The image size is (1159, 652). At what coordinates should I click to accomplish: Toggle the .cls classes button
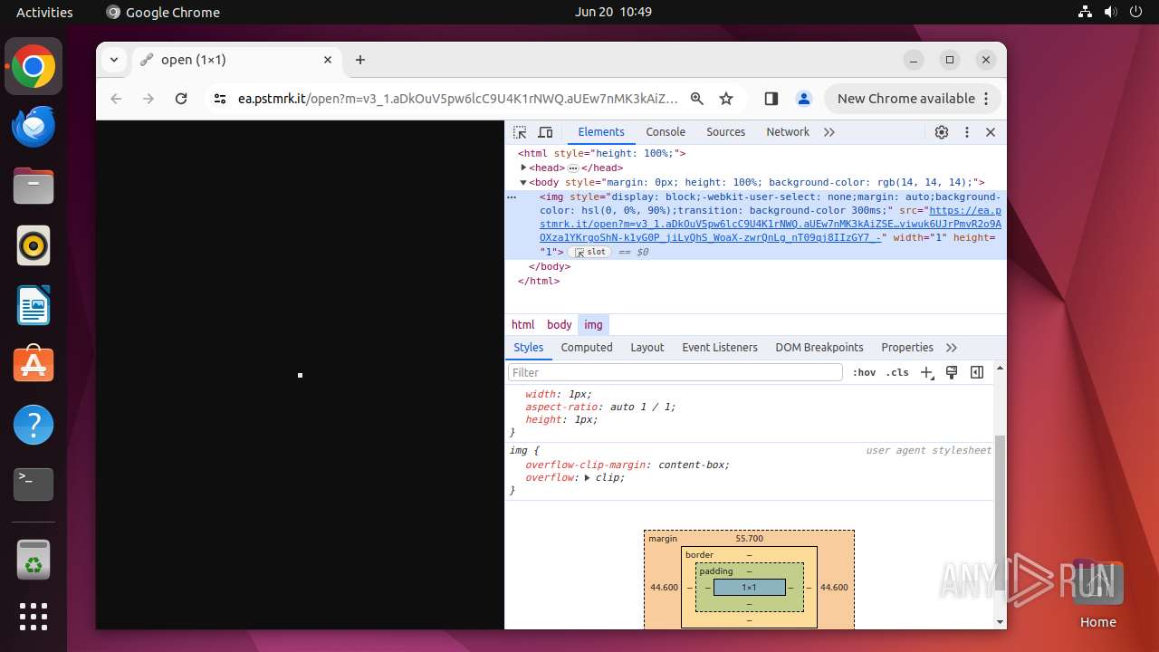897,372
